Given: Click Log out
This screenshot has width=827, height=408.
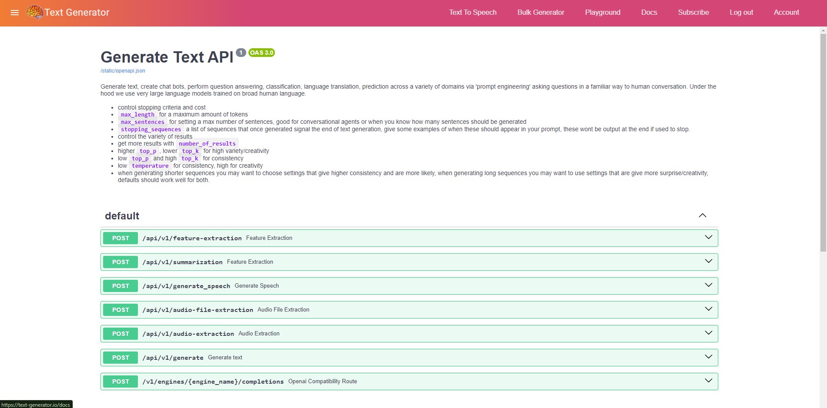Looking at the screenshot, I should 741,13.
